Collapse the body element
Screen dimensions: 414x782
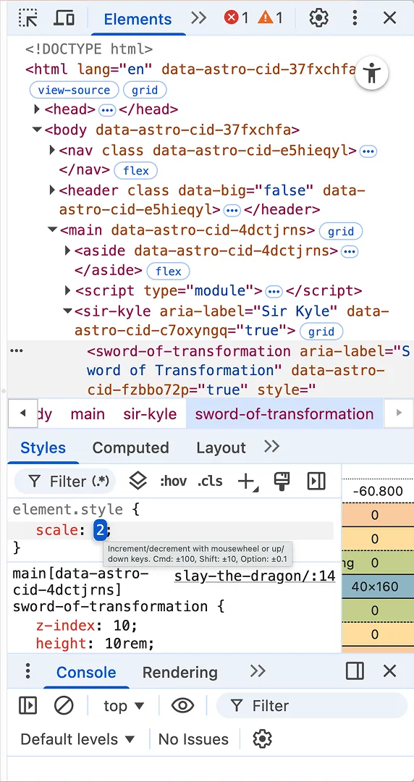point(36,130)
